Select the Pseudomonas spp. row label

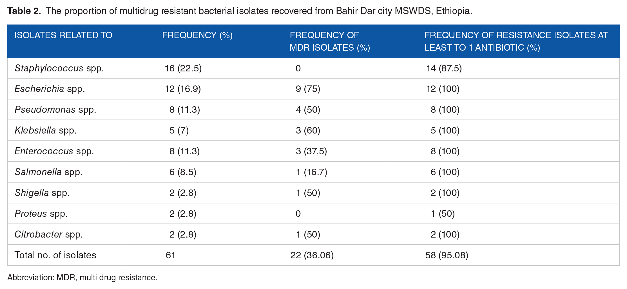click(55, 109)
